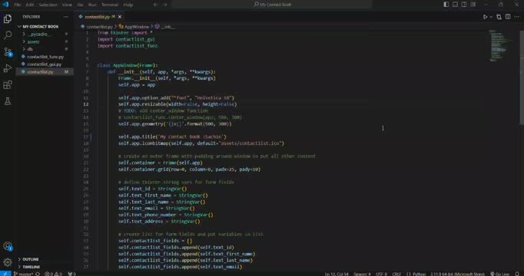Image resolution: width=524 pixels, height=276 pixels.
Task: Open Run and Debug view icon
Action: 8,68
